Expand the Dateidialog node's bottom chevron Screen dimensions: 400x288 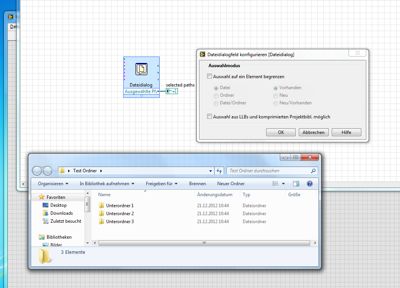pos(141,96)
